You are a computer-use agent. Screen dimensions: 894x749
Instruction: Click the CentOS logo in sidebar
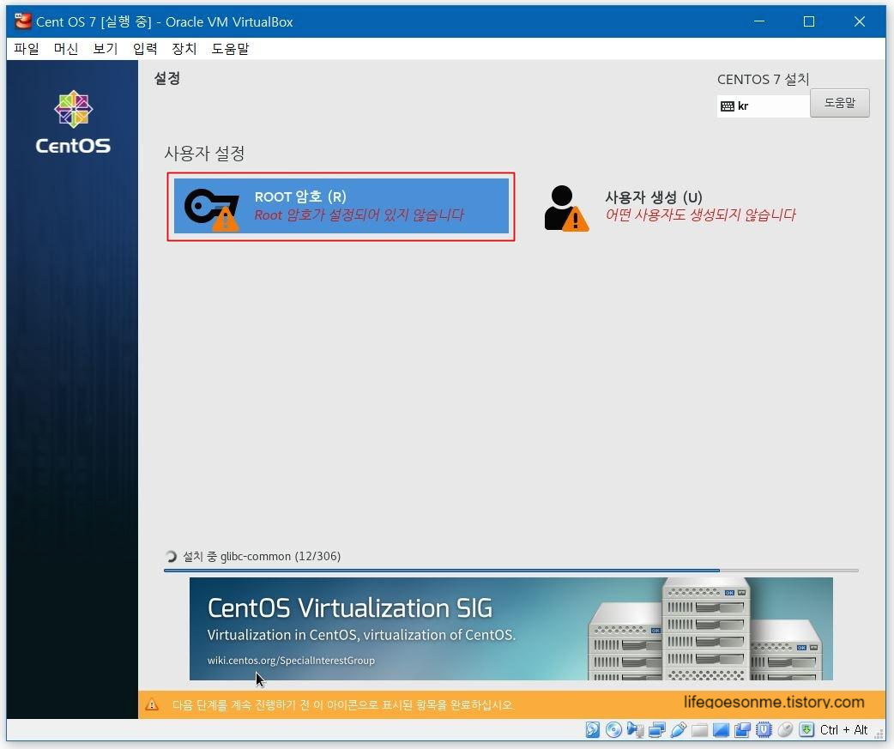pos(73,122)
